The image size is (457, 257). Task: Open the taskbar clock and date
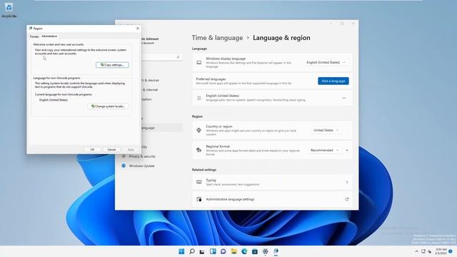(x=441, y=251)
